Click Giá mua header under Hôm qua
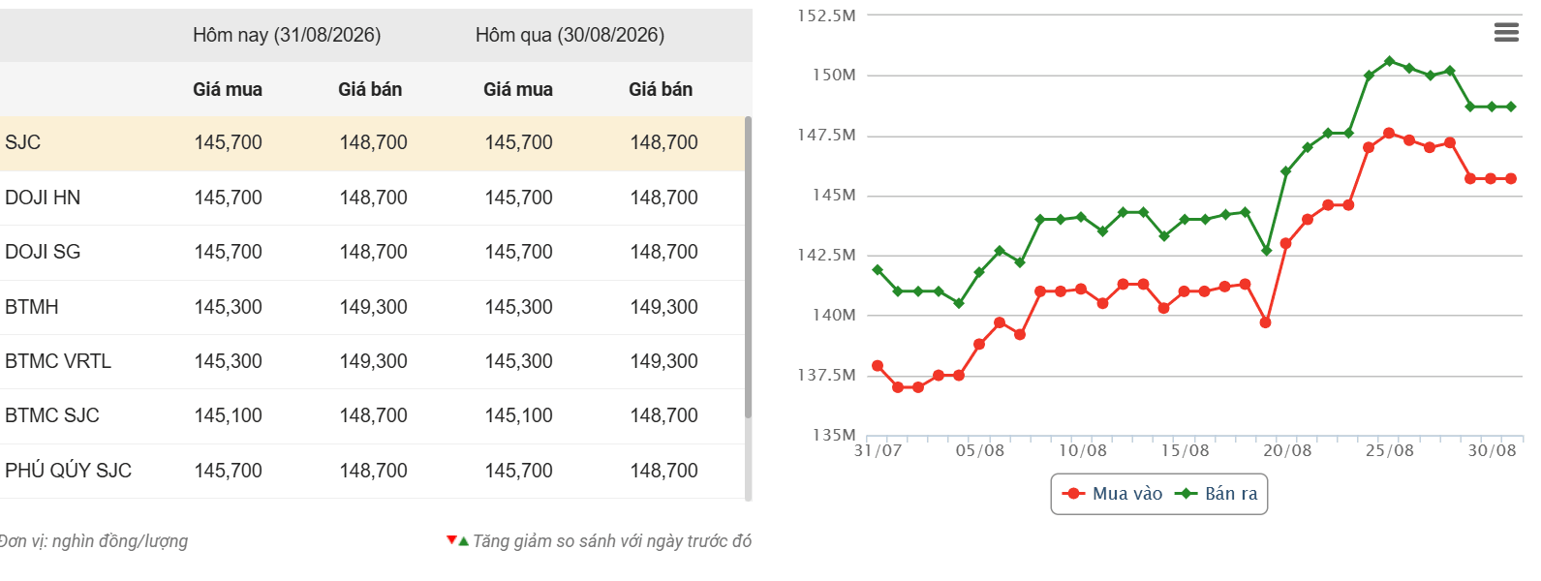The height and width of the screenshot is (581, 1541). point(518,89)
